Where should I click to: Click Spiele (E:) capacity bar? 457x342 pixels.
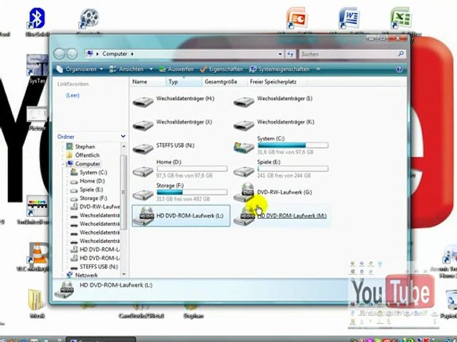click(293, 168)
